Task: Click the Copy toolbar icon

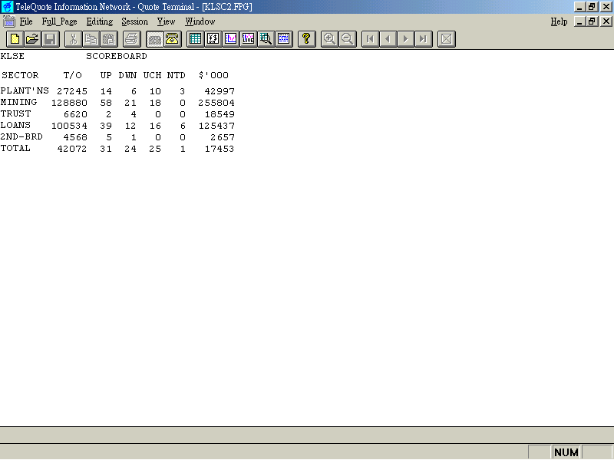Action: [91, 39]
